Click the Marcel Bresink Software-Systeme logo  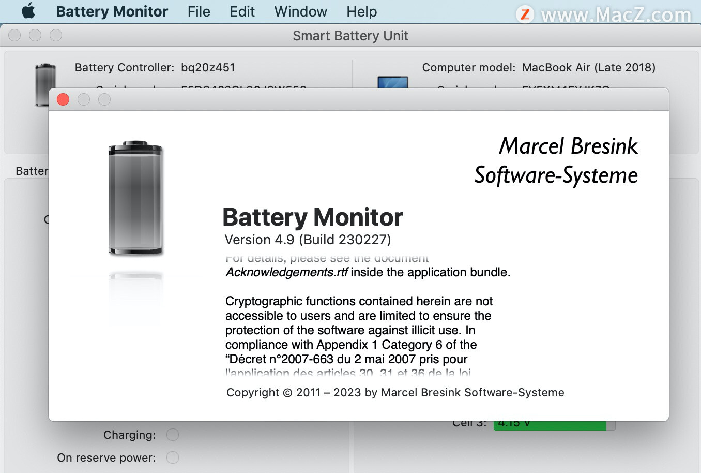click(556, 160)
